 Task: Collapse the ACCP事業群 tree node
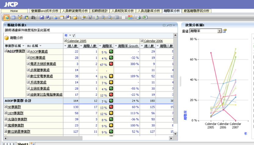5,51
